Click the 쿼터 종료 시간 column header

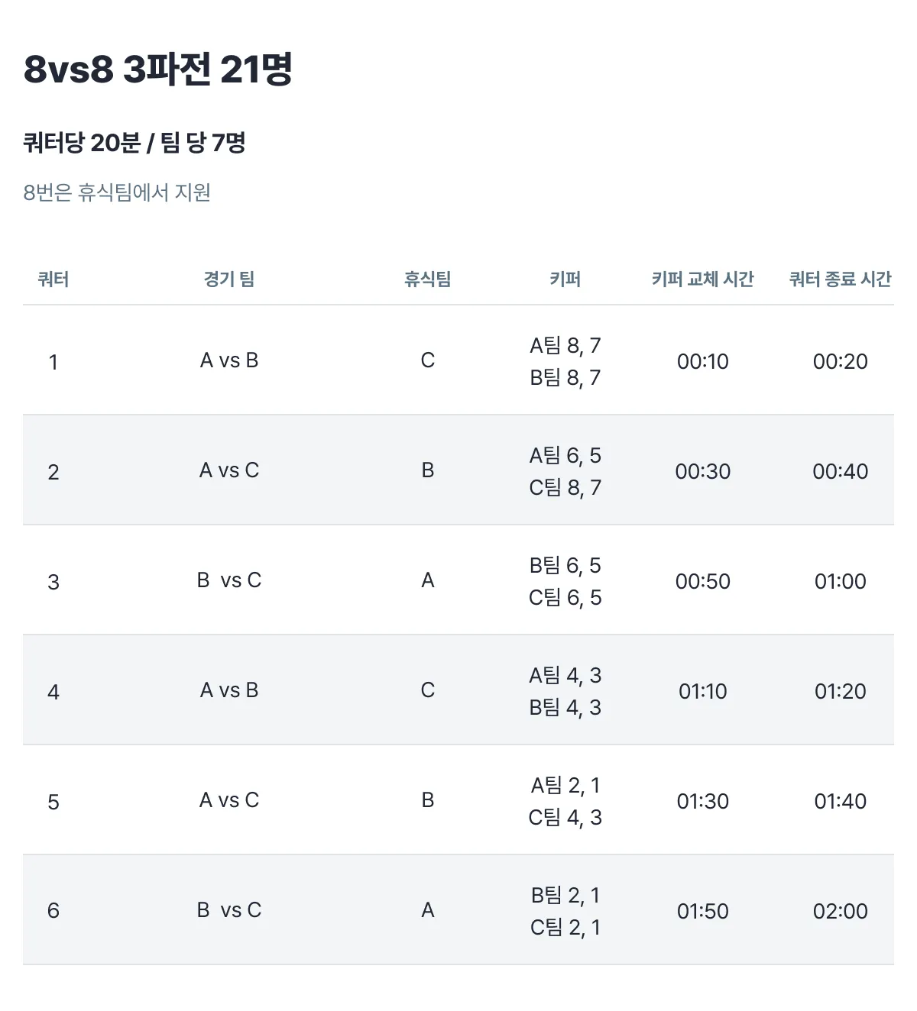click(x=841, y=279)
